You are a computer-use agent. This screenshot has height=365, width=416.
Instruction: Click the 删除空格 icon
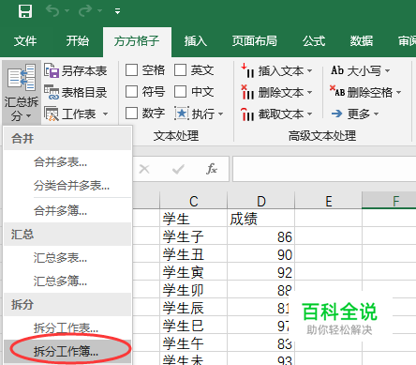[x=337, y=91]
